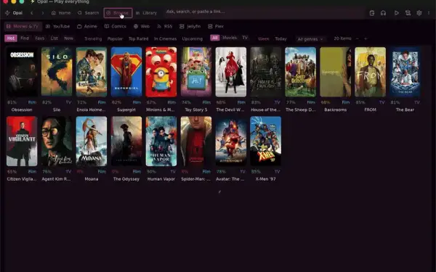Click the play icon in top toolbar
This screenshot has height=272, width=436.
[x=397, y=13]
